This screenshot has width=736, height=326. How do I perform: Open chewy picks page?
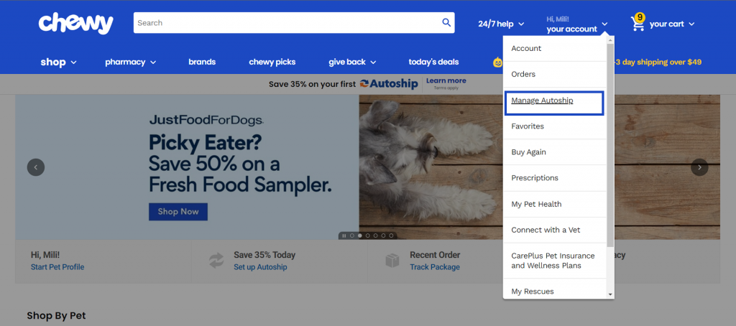coord(272,62)
